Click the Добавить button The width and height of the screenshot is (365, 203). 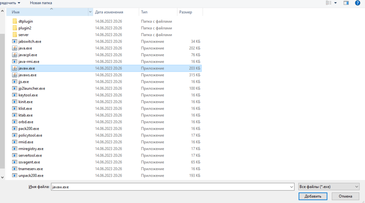coord(313,196)
